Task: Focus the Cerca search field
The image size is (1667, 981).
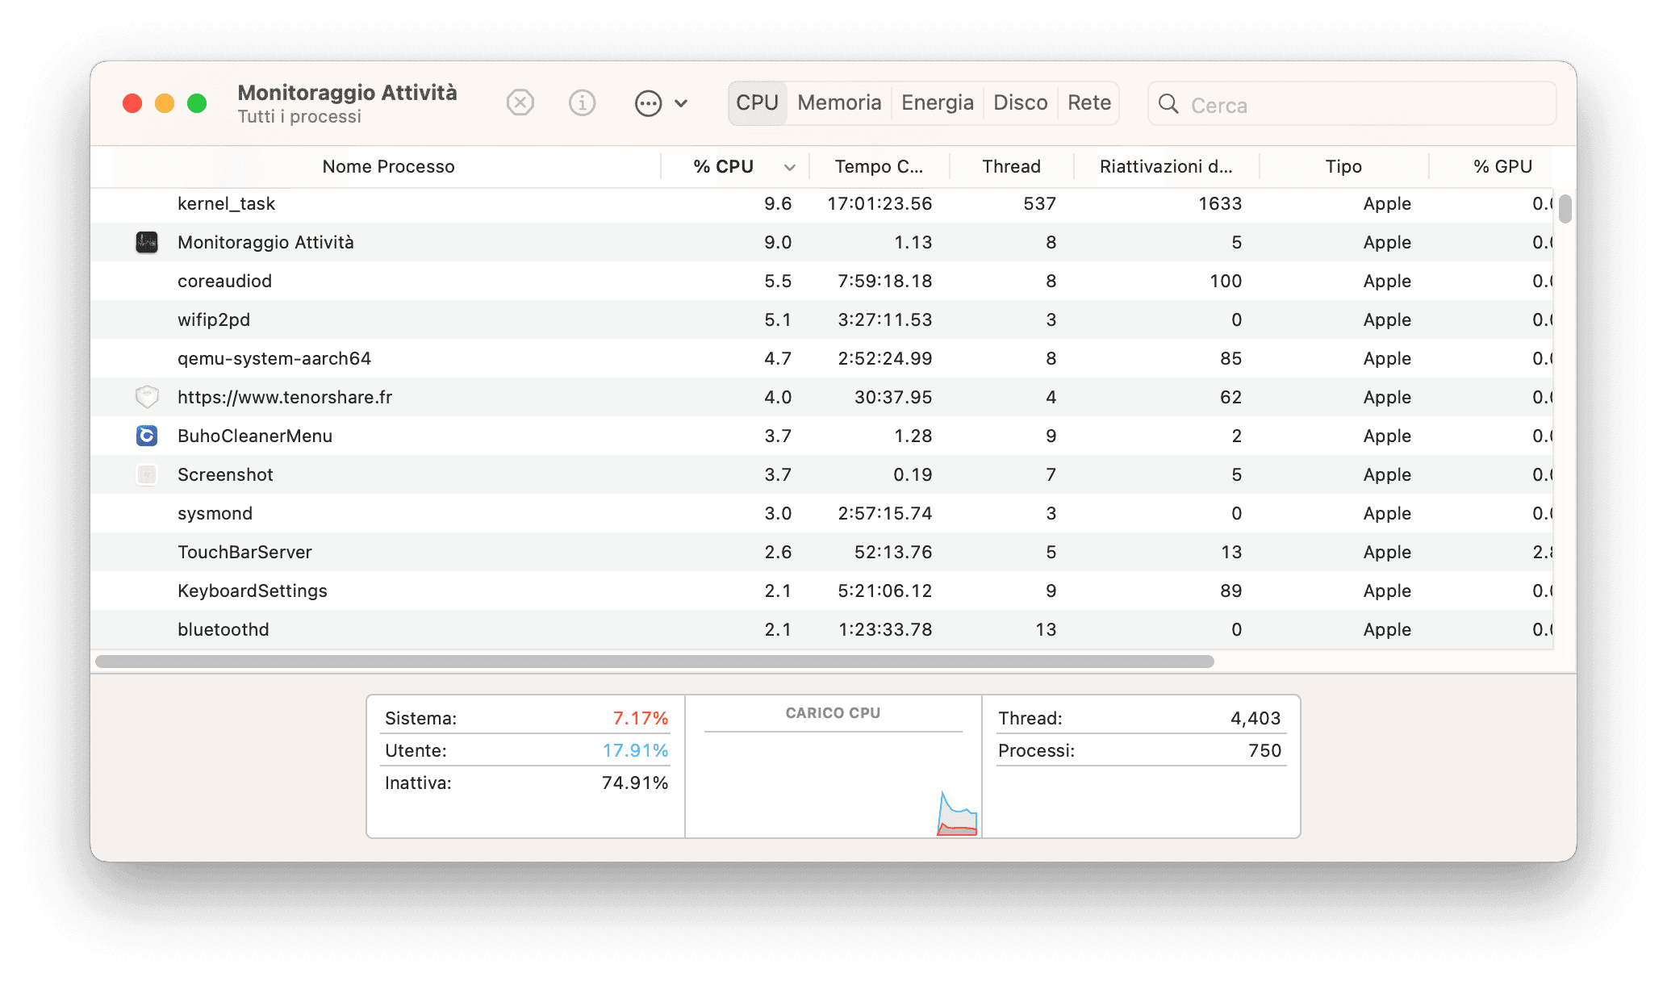Action: [1352, 104]
